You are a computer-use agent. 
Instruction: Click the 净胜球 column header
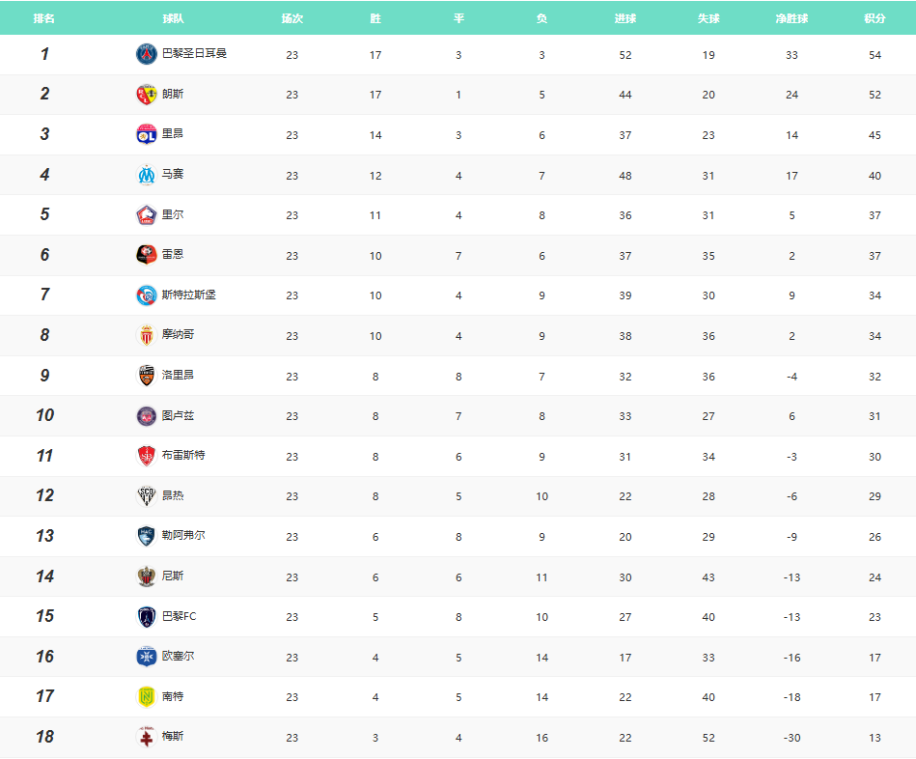click(x=791, y=18)
